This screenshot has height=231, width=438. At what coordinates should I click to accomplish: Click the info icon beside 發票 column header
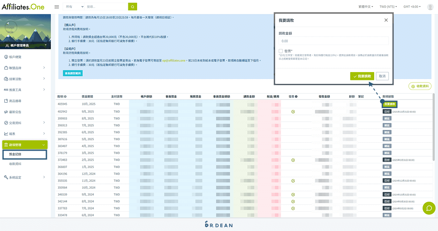296,97
